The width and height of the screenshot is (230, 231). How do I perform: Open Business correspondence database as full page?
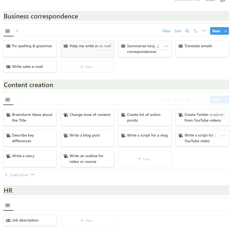(195, 31)
